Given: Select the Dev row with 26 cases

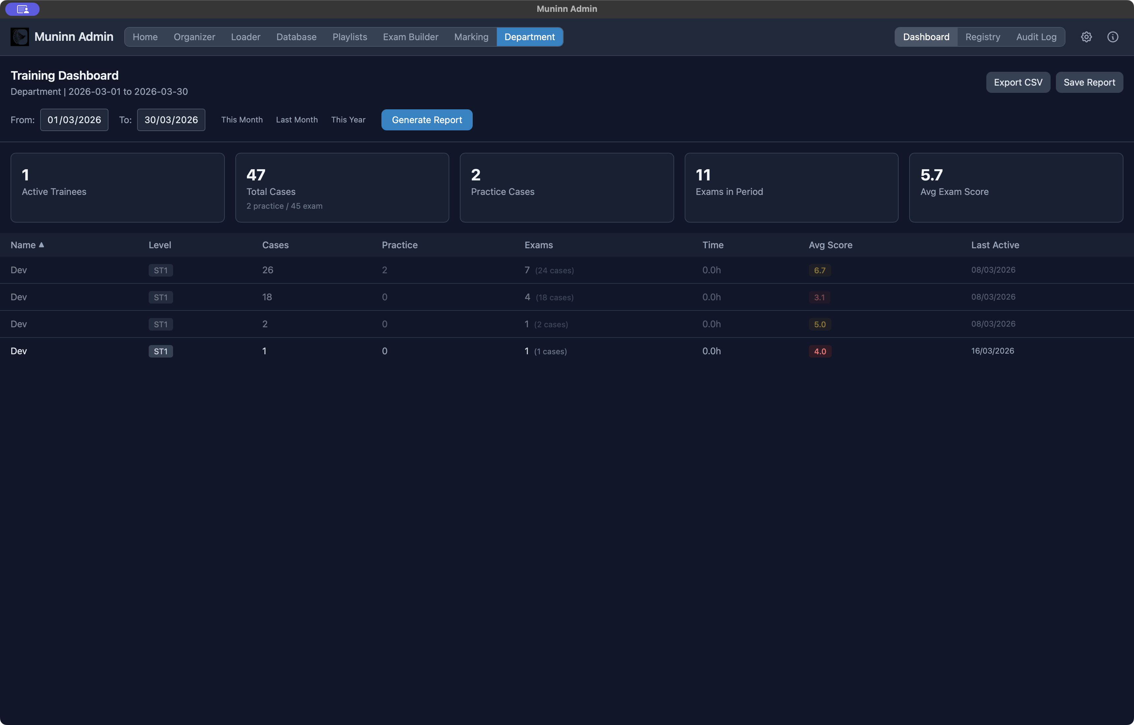Looking at the screenshot, I should 567,270.
